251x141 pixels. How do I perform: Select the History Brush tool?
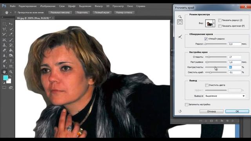11,45
